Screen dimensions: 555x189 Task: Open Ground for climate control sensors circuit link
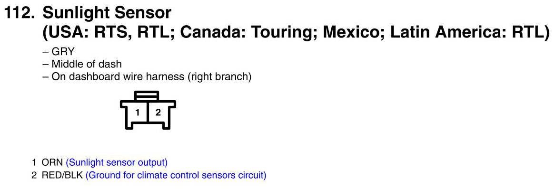(x=176, y=175)
